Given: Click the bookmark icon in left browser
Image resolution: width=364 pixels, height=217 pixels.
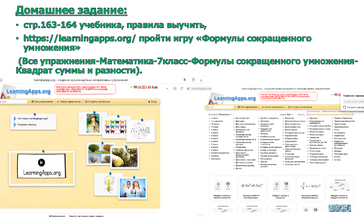Looking at the screenshot, I should tap(185, 80).
